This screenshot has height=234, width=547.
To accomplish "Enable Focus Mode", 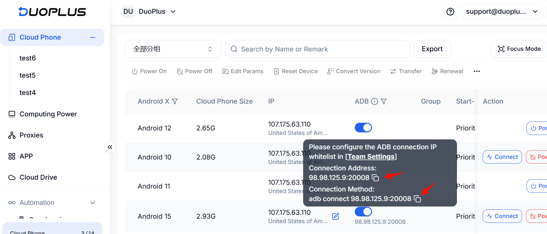I will point(519,49).
